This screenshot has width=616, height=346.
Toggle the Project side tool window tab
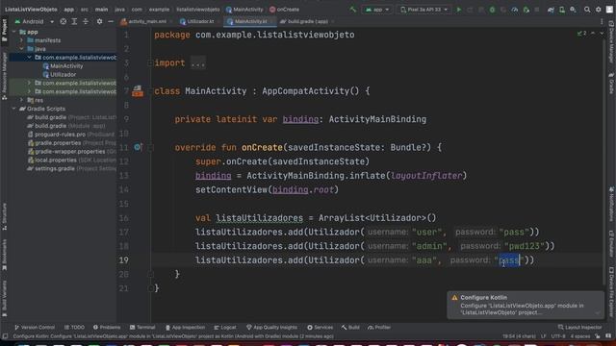[4, 30]
